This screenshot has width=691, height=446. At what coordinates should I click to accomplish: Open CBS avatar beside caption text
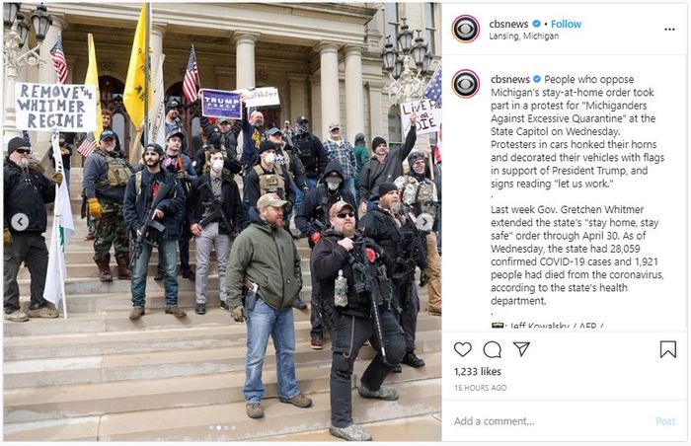tap(466, 84)
